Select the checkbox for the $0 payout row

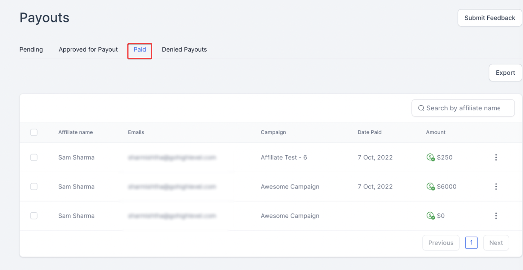point(34,216)
